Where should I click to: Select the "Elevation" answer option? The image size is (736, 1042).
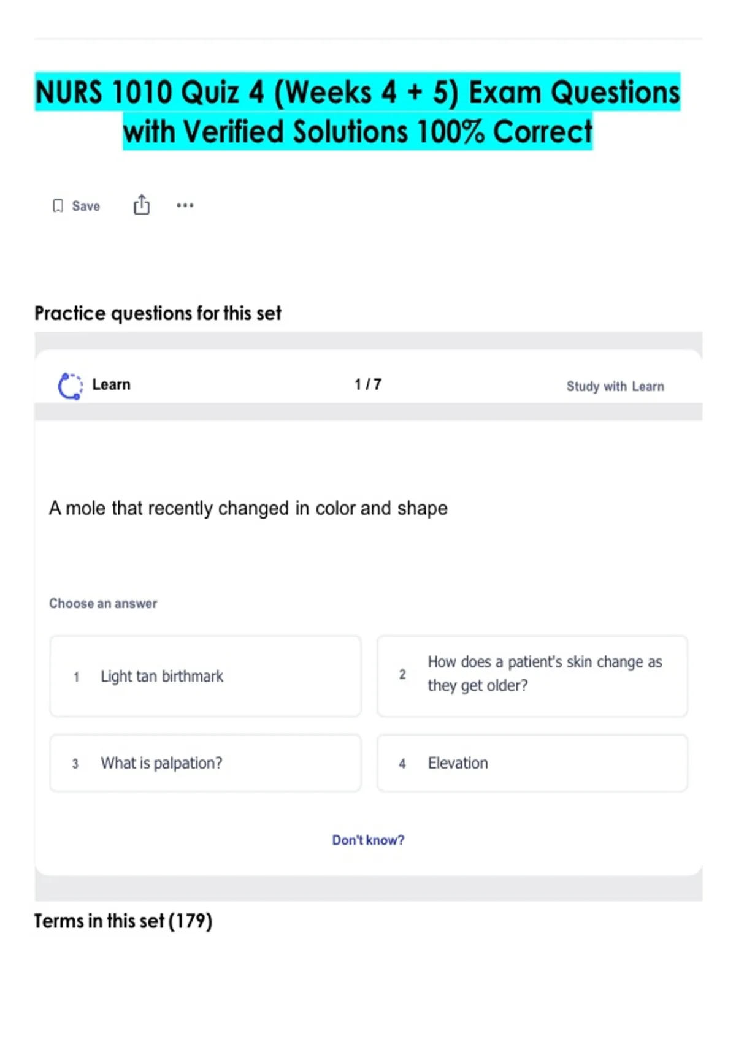[458, 763]
